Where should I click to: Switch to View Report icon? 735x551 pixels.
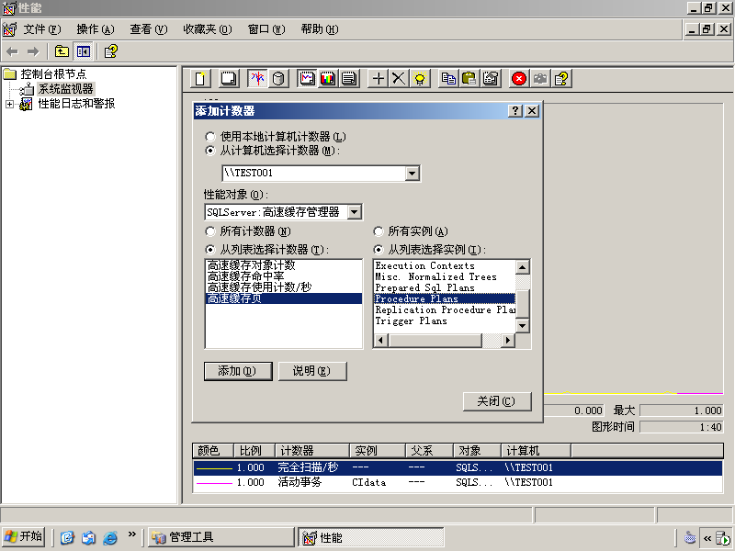(x=349, y=79)
